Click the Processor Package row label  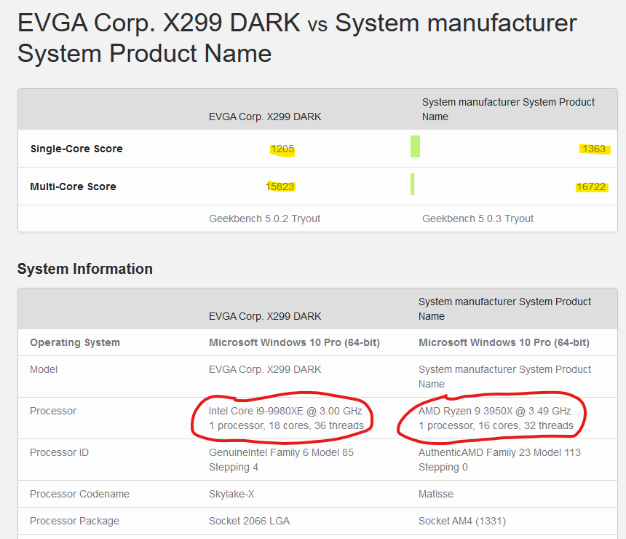click(75, 521)
